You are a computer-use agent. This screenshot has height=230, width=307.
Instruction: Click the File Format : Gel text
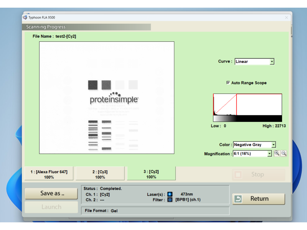[x=101, y=211]
